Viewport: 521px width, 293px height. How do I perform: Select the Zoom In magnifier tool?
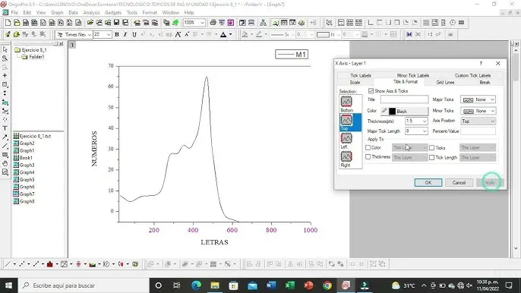(x=5, y=58)
